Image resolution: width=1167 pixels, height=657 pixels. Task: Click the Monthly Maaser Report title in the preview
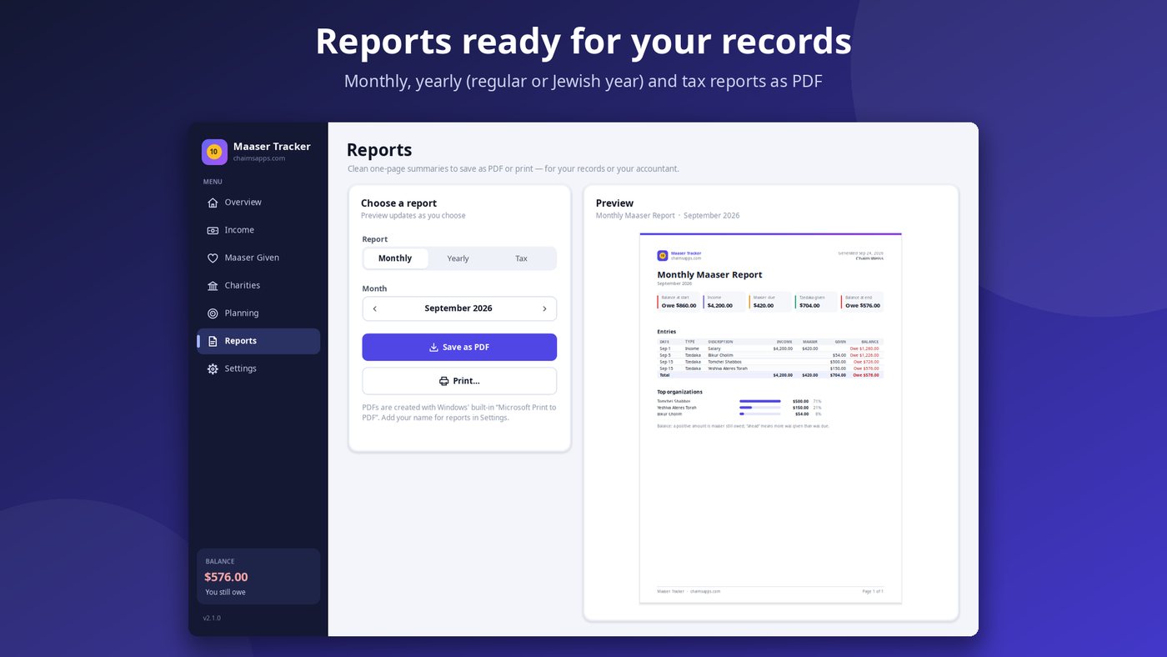click(x=709, y=274)
